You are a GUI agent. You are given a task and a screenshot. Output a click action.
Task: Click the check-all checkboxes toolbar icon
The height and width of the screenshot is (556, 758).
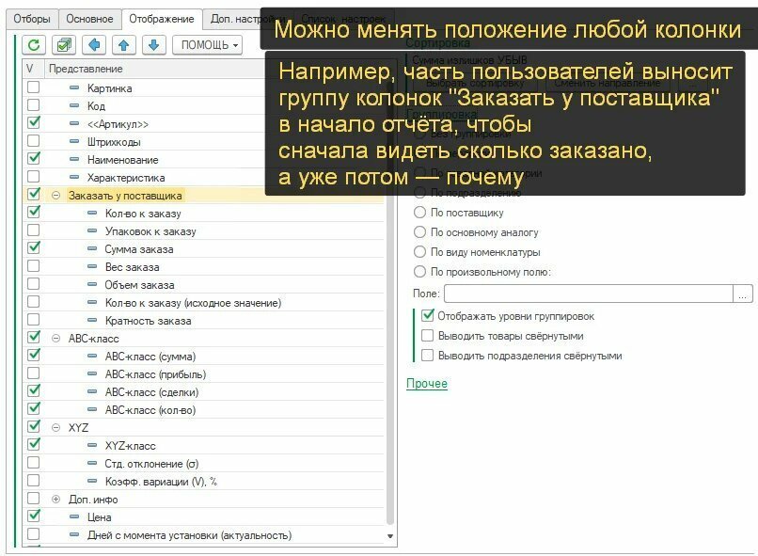pos(64,45)
